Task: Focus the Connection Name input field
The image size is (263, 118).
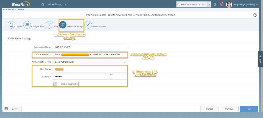Action: pos(91,47)
